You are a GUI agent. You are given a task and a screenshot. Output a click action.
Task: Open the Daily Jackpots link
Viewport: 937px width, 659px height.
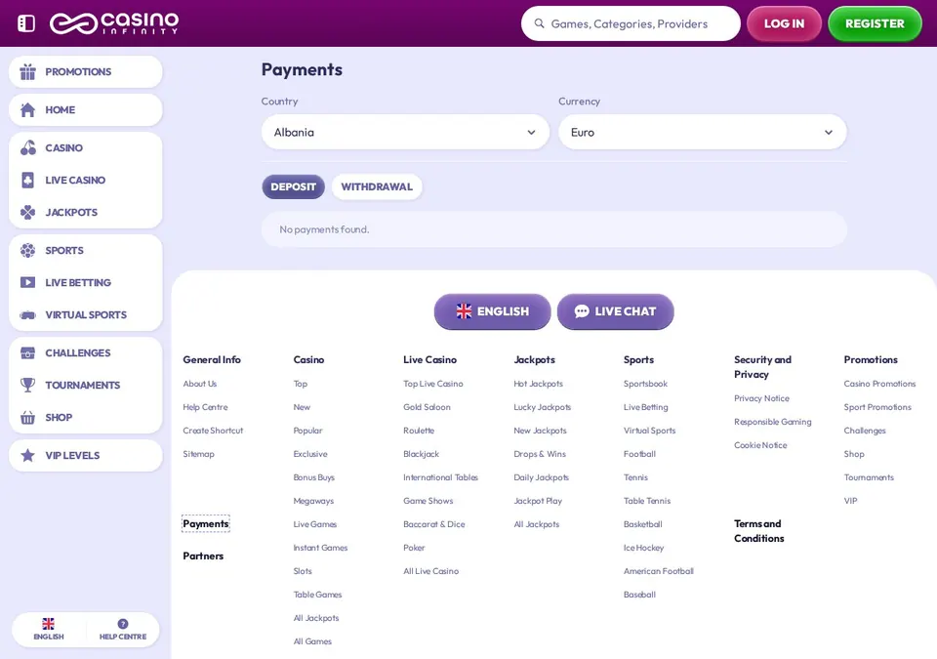coord(541,477)
